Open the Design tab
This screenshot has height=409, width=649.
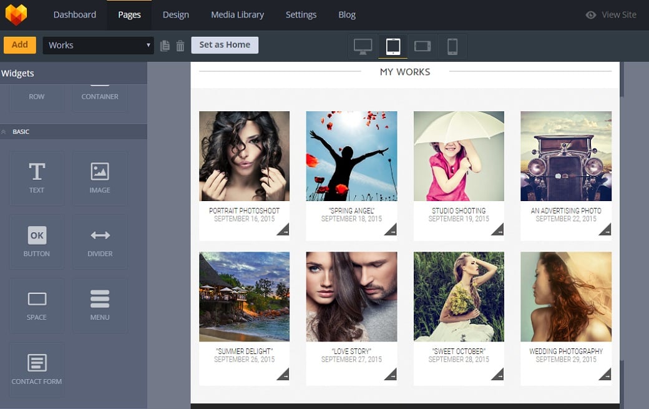[175, 14]
